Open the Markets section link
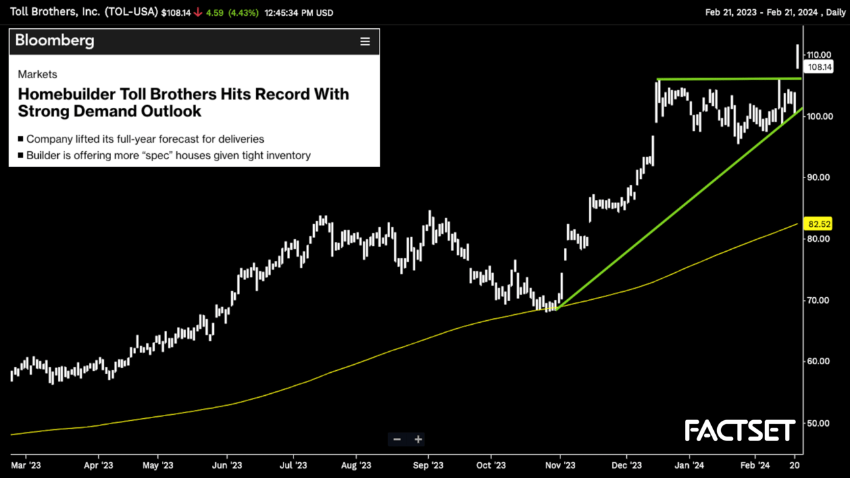The width and height of the screenshot is (850, 478). (x=37, y=74)
